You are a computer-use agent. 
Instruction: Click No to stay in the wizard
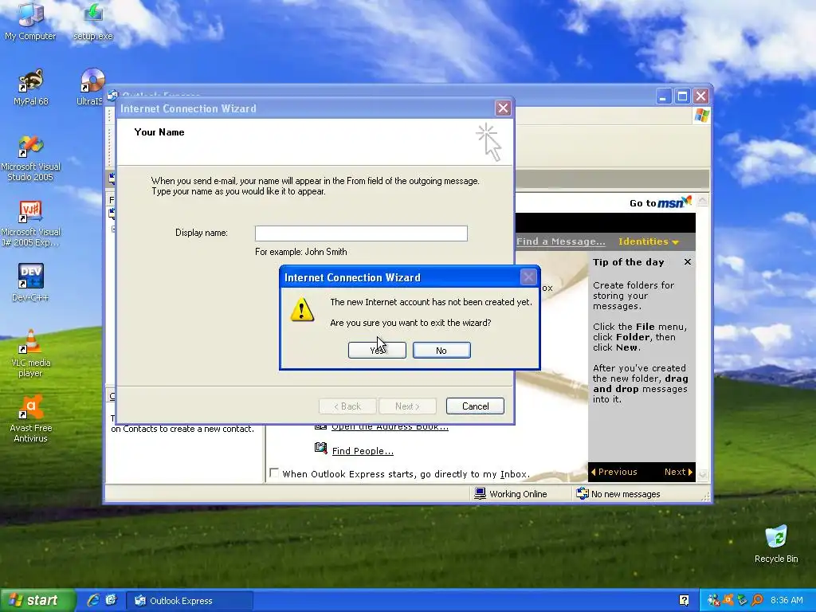[441, 351]
